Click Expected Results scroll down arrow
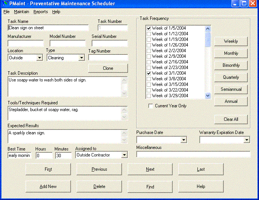The height and width of the screenshot is (200, 259). (x=124, y=140)
